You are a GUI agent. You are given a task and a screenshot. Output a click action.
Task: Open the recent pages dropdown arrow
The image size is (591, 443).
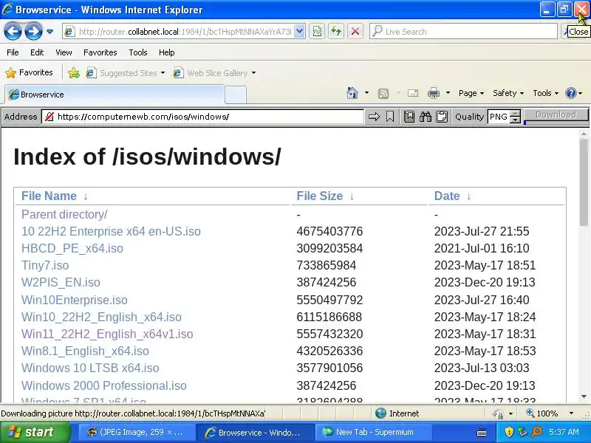coord(49,32)
